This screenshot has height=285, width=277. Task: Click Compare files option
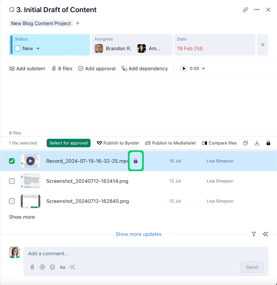pyautogui.click(x=219, y=143)
